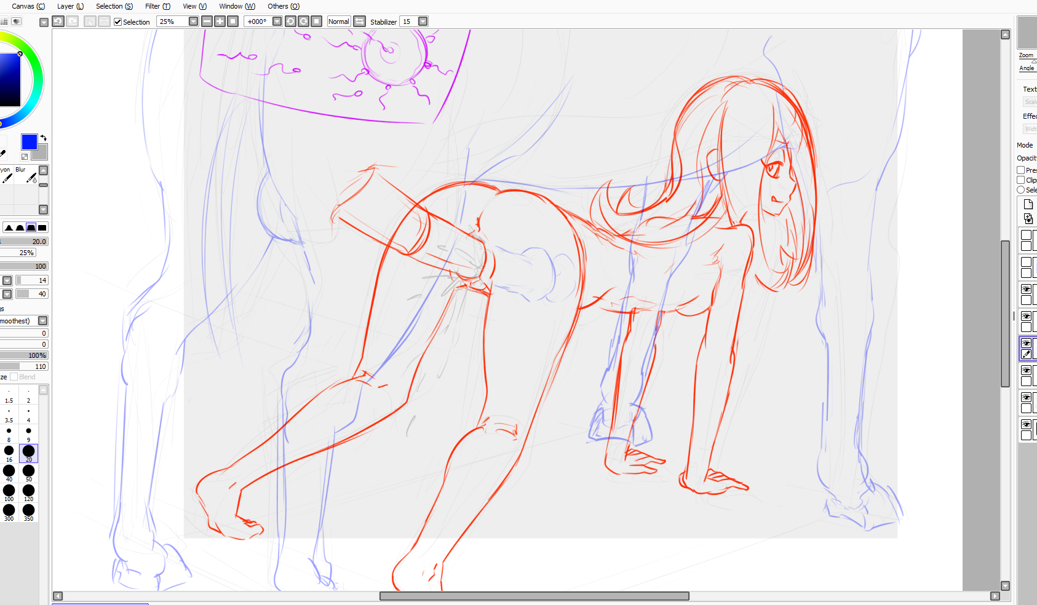Open the Canvas menu
Image resolution: width=1037 pixels, height=605 pixels.
point(28,6)
